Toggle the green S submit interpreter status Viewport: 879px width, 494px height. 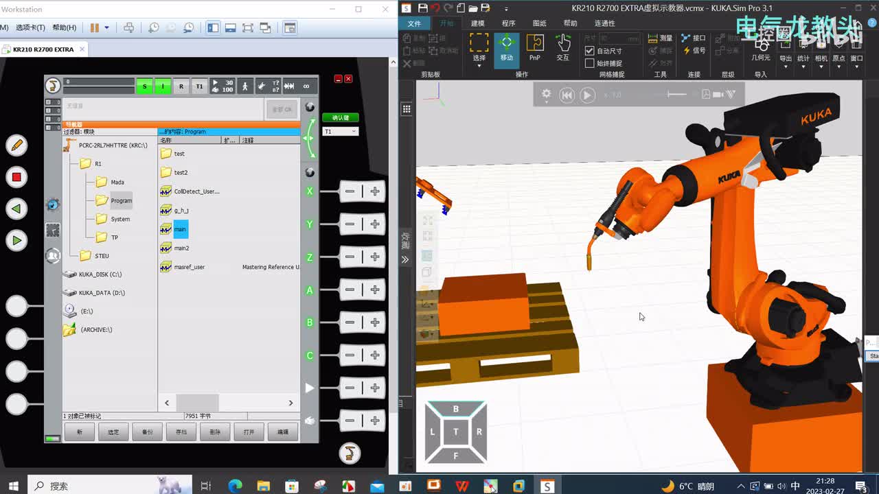pos(144,86)
